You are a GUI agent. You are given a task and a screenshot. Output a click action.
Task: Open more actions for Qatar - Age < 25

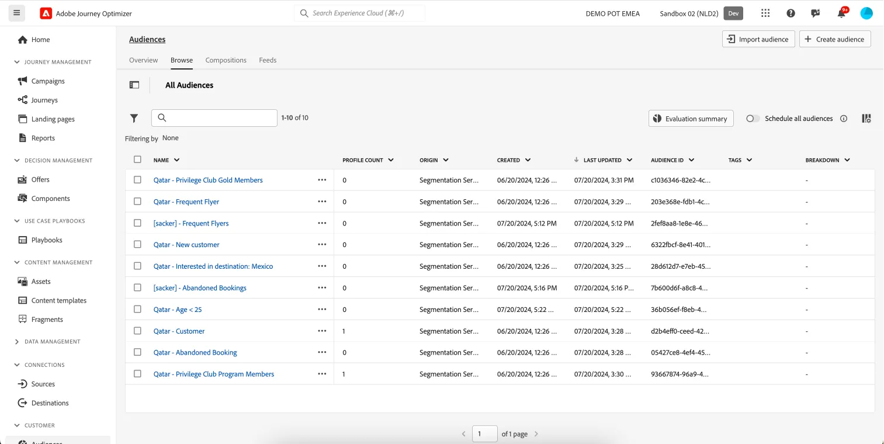click(x=322, y=310)
